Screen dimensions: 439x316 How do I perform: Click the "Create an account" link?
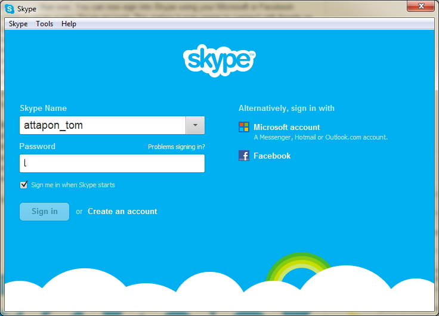coord(122,211)
